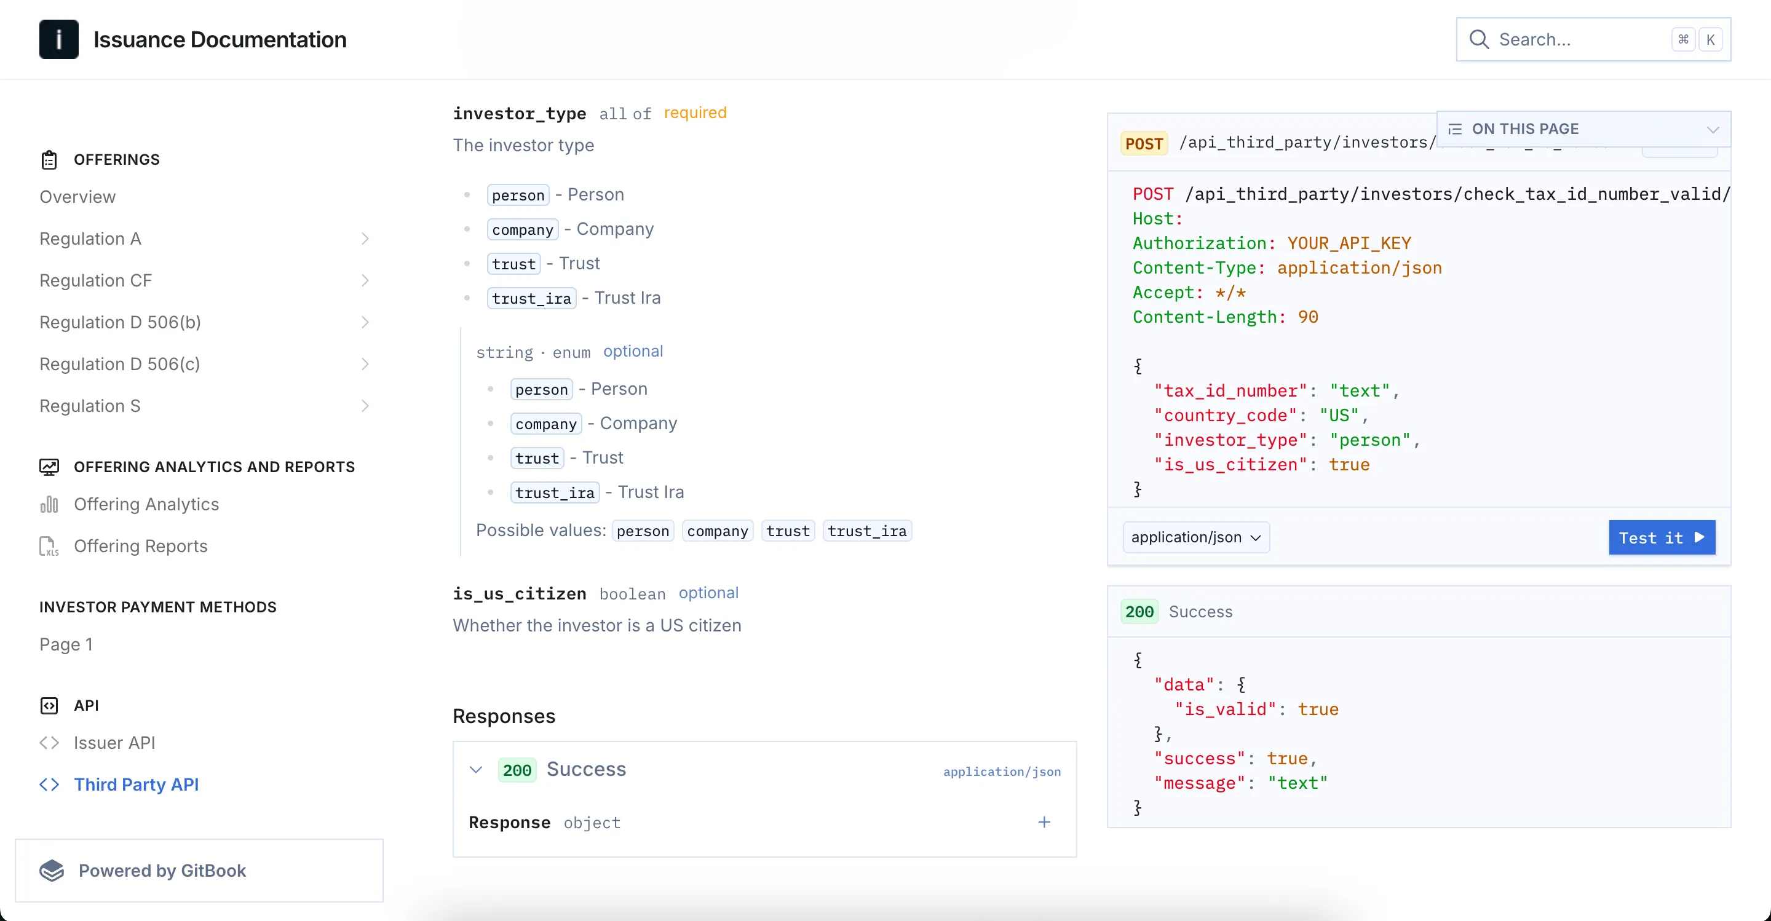
Task: Expand the Regulation A section
Action: pos(365,239)
